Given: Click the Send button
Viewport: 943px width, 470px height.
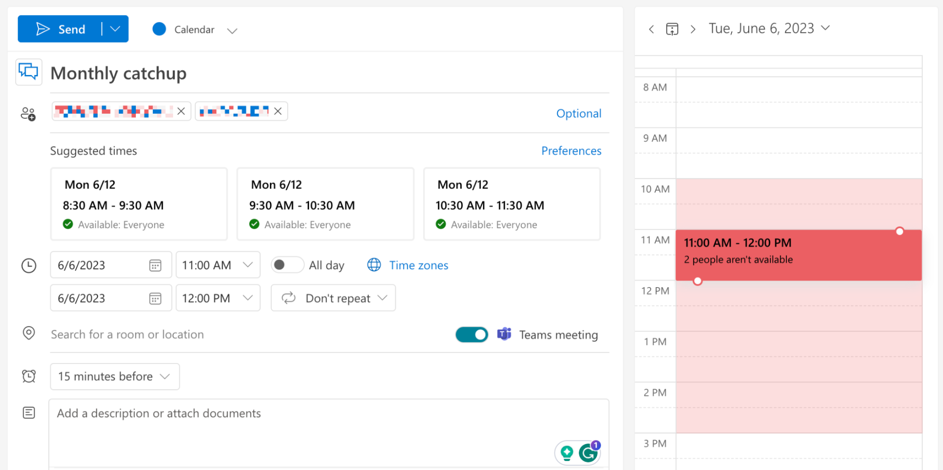Looking at the screenshot, I should pos(60,29).
